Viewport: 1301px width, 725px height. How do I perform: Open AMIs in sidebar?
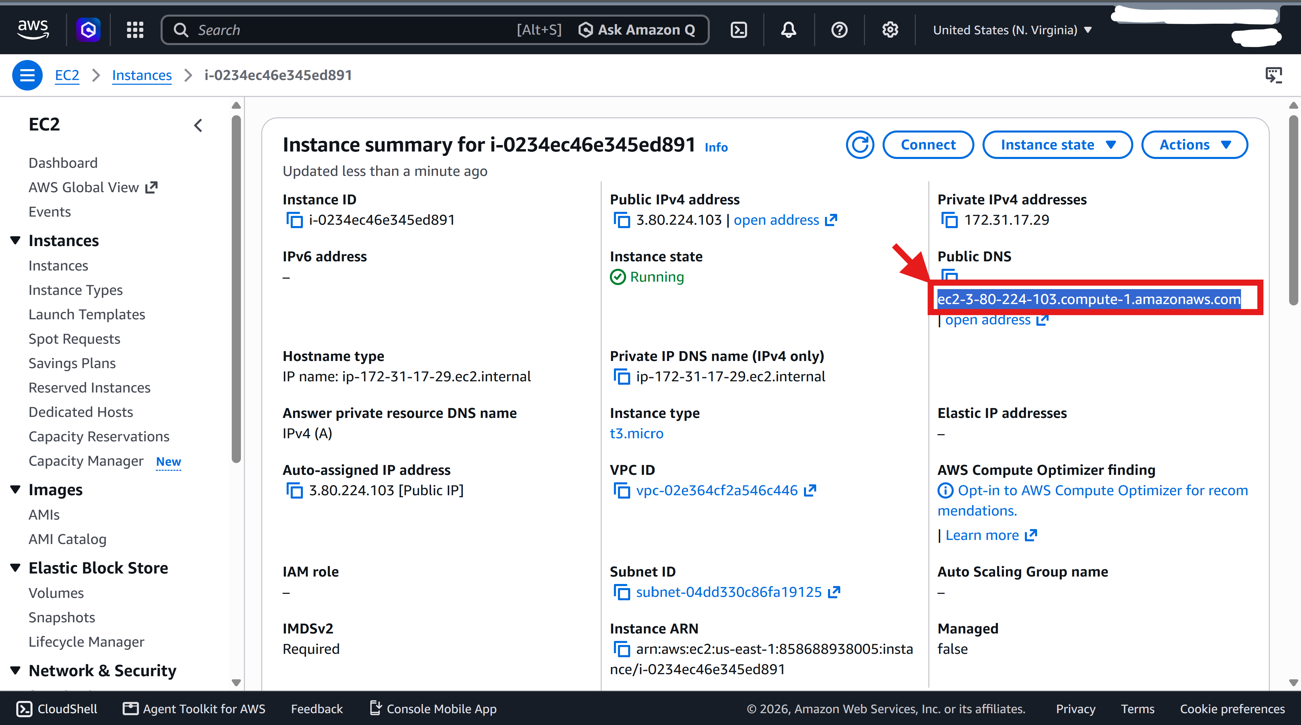click(x=44, y=514)
